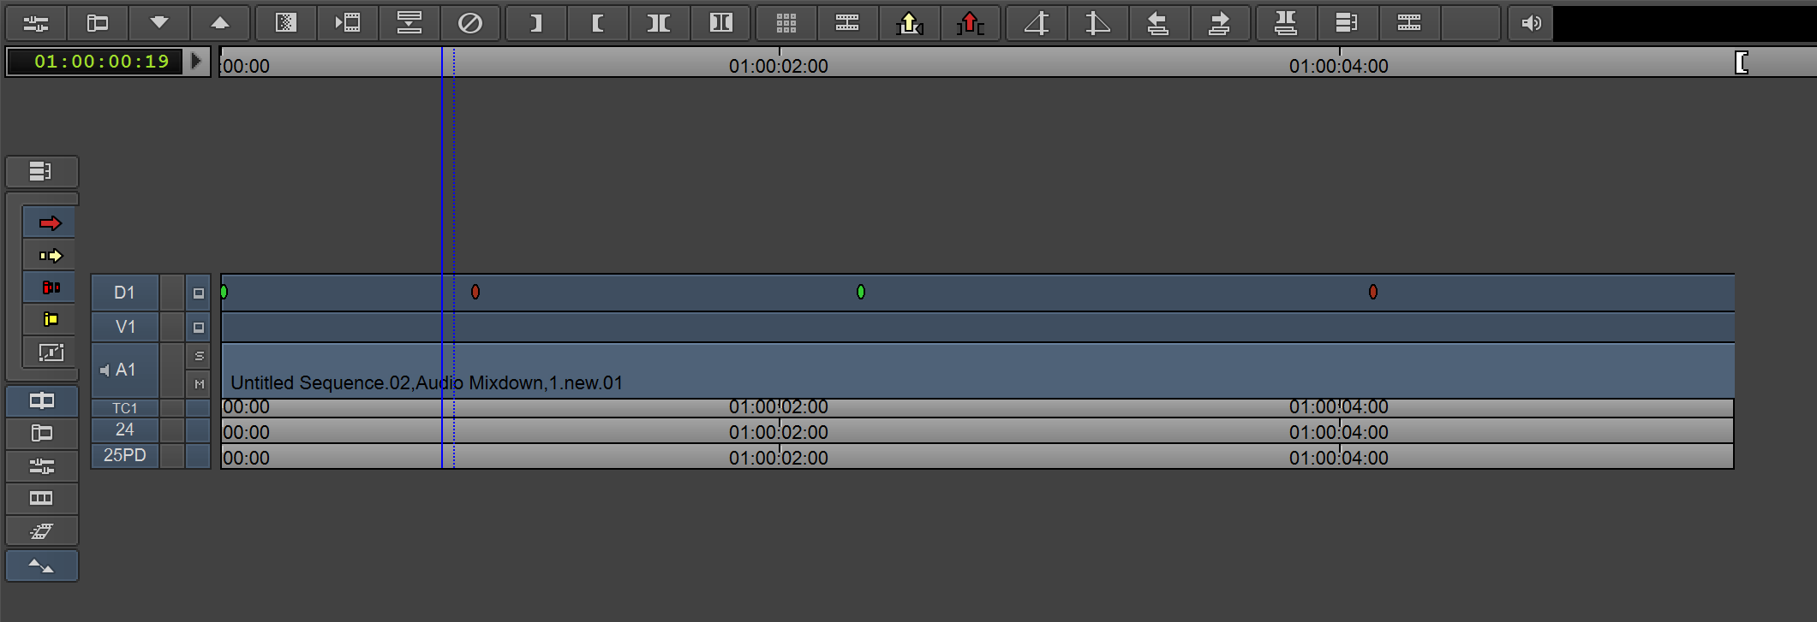Solo the A1 track with S button

pyautogui.click(x=199, y=356)
